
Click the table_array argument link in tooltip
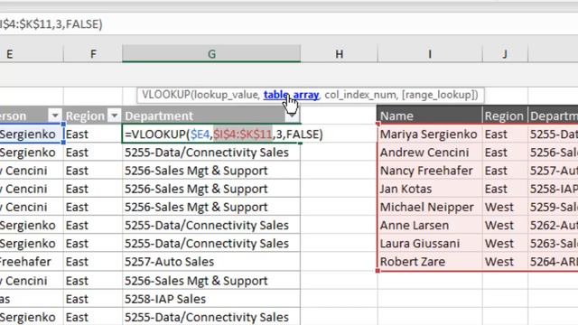(x=291, y=95)
